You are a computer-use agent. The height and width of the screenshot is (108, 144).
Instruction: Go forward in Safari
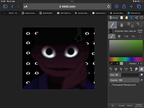pyautogui.click(x=19, y=6)
